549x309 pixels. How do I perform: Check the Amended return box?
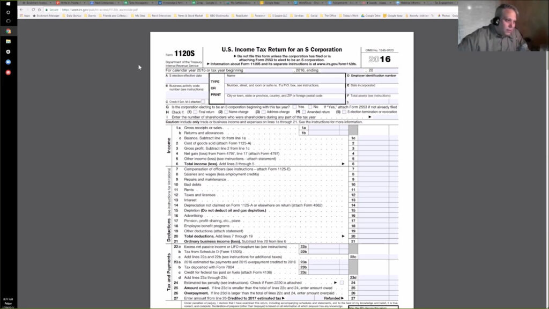pos(304,112)
